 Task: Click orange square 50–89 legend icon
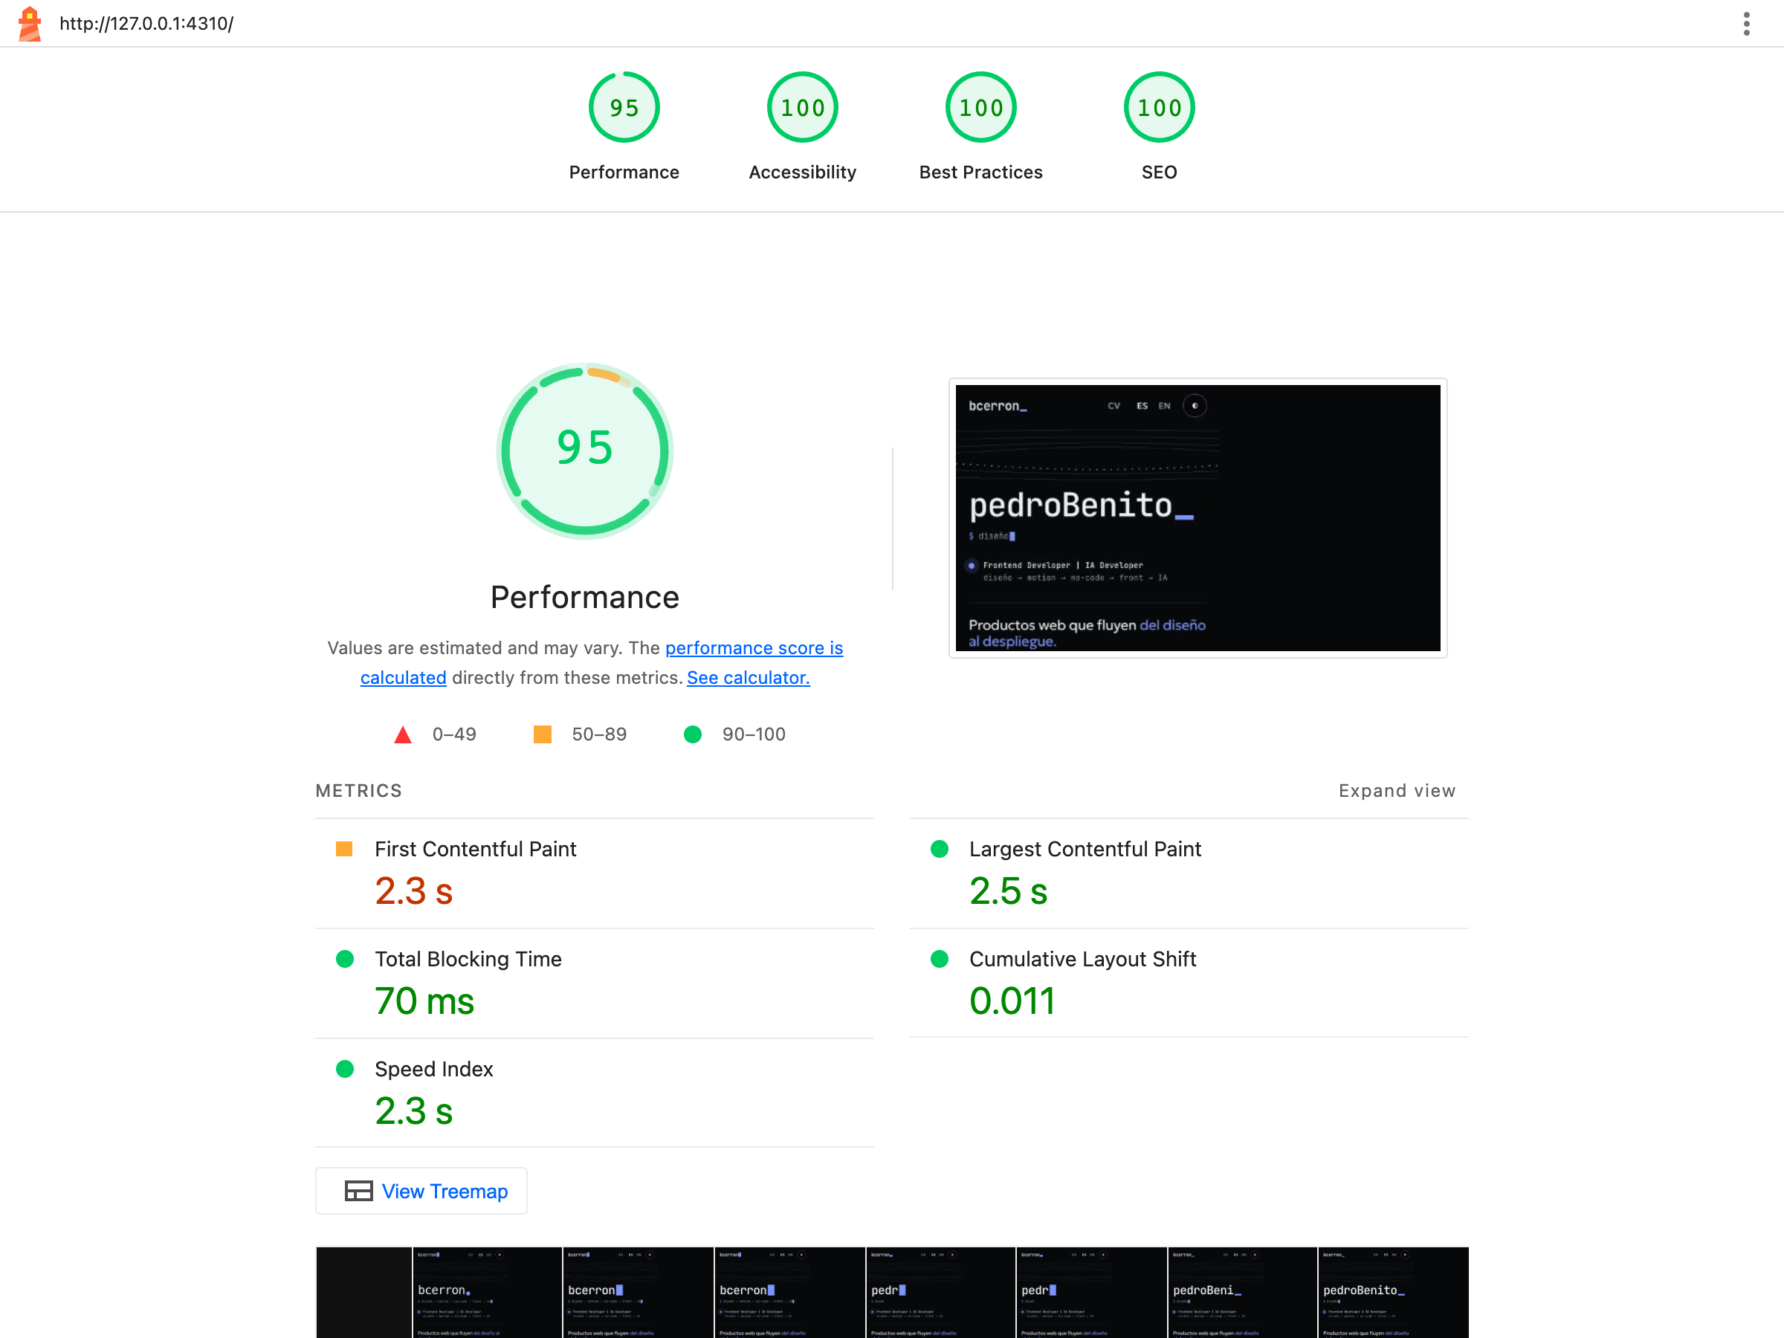click(543, 734)
